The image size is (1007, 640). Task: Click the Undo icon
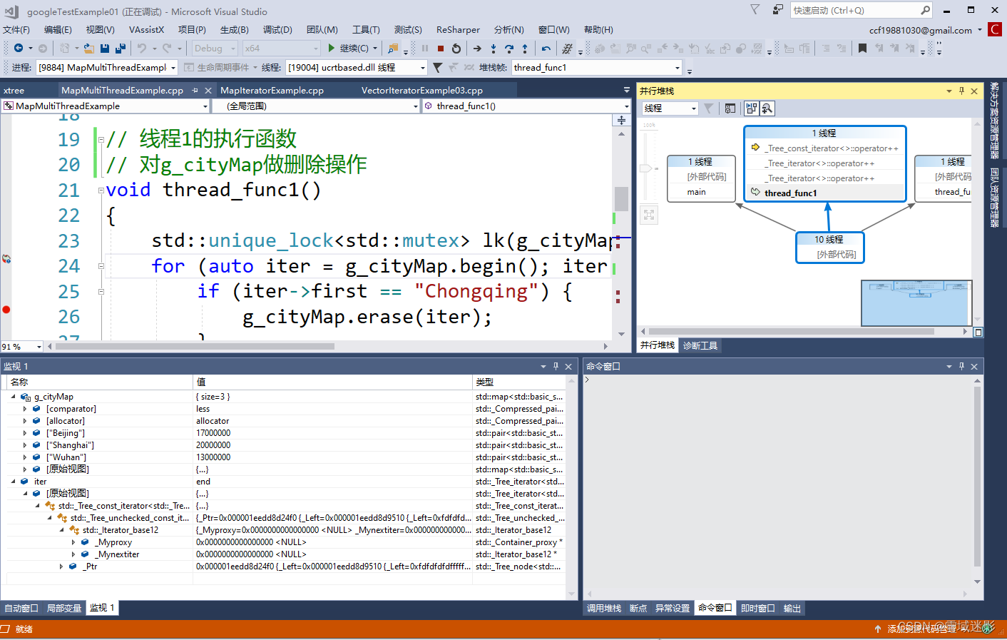(142, 49)
